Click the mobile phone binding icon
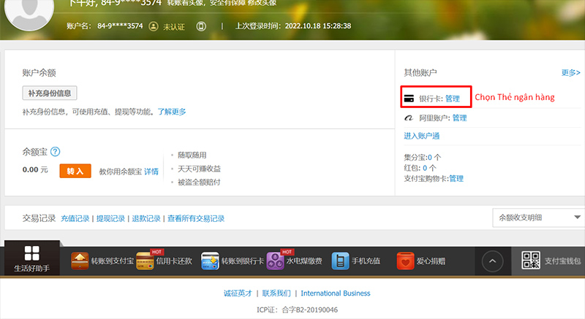Viewport: 585px width, 319px height. pos(201,26)
